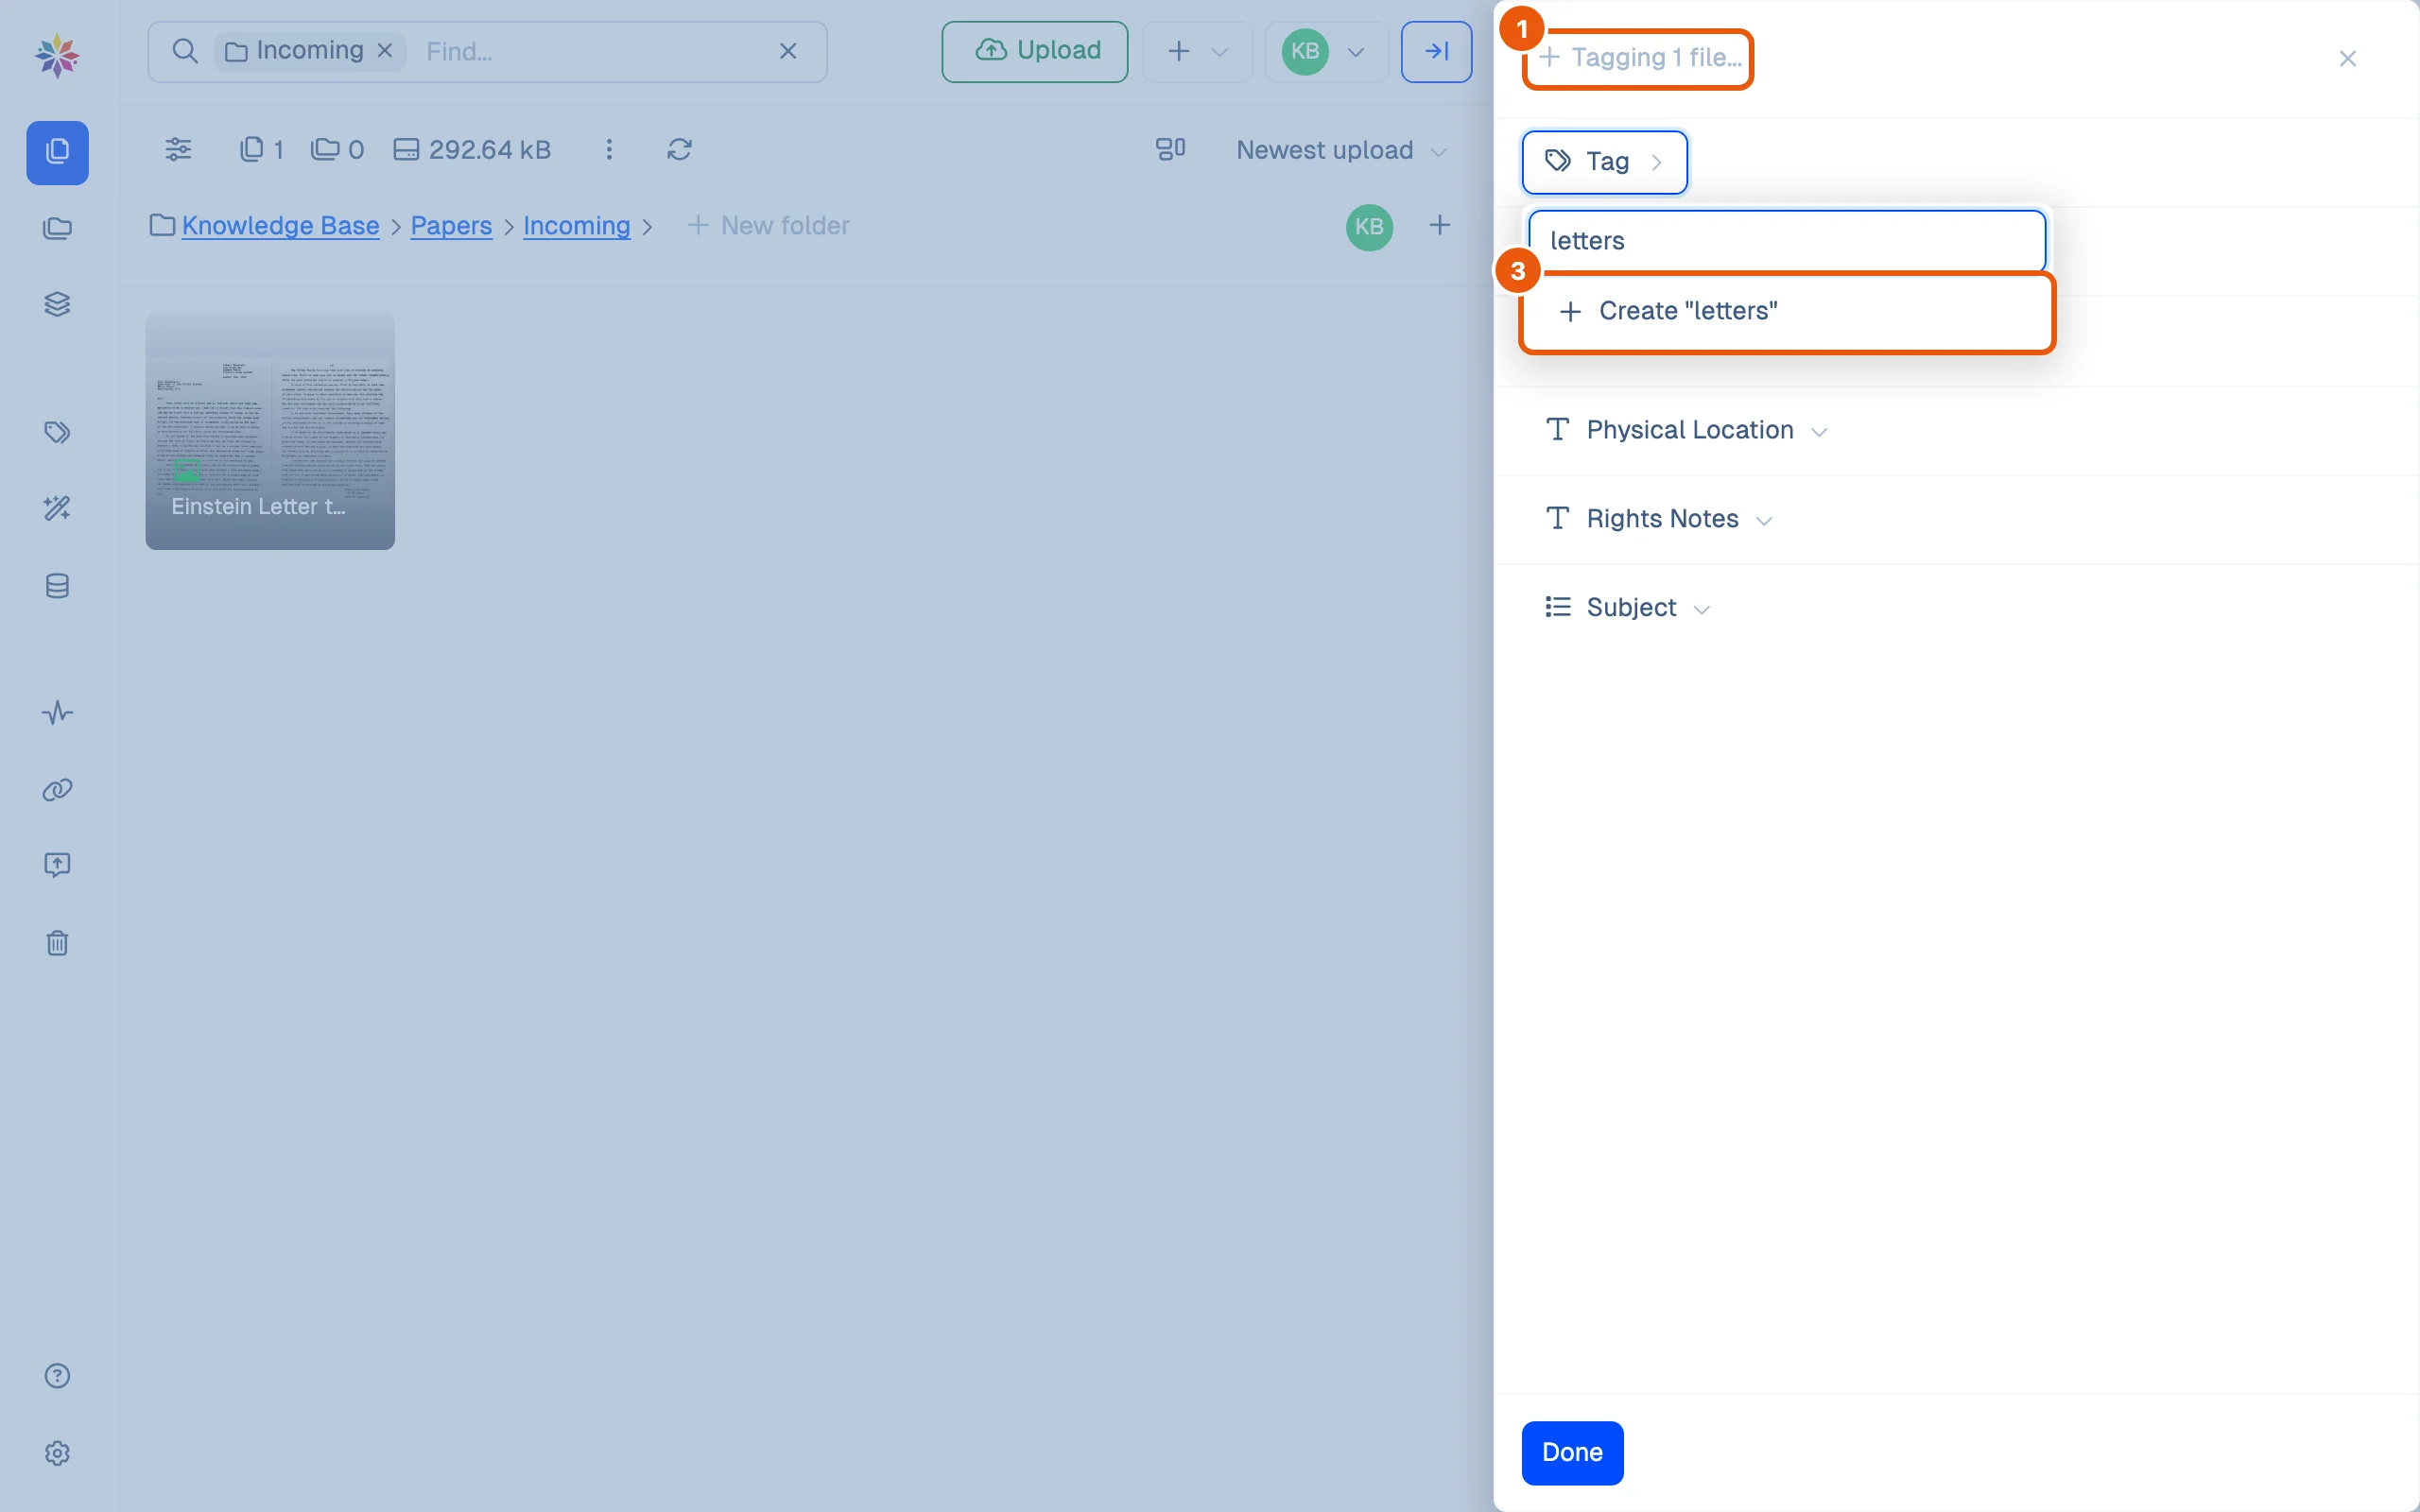Open the plus create dropdown
This screenshot has height=1512, width=2420.
[1198, 51]
